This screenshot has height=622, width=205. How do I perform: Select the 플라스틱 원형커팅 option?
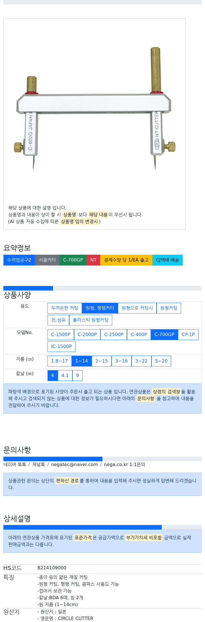(x=91, y=320)
